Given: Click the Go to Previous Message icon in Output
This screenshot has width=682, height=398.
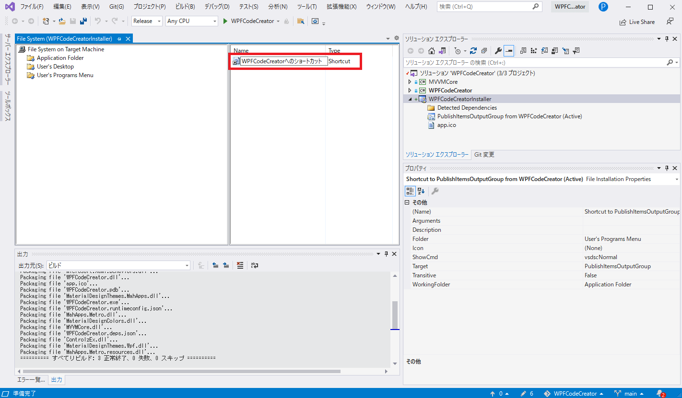Looking at the screenshot, I should (215, 265).
